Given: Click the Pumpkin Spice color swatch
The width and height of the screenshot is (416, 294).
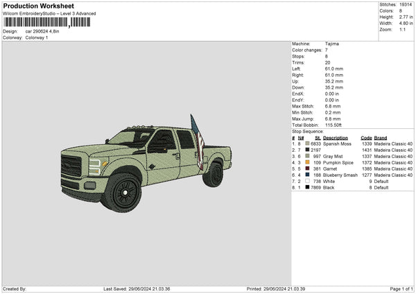Looking at the screenshot, I should point(307,162).
